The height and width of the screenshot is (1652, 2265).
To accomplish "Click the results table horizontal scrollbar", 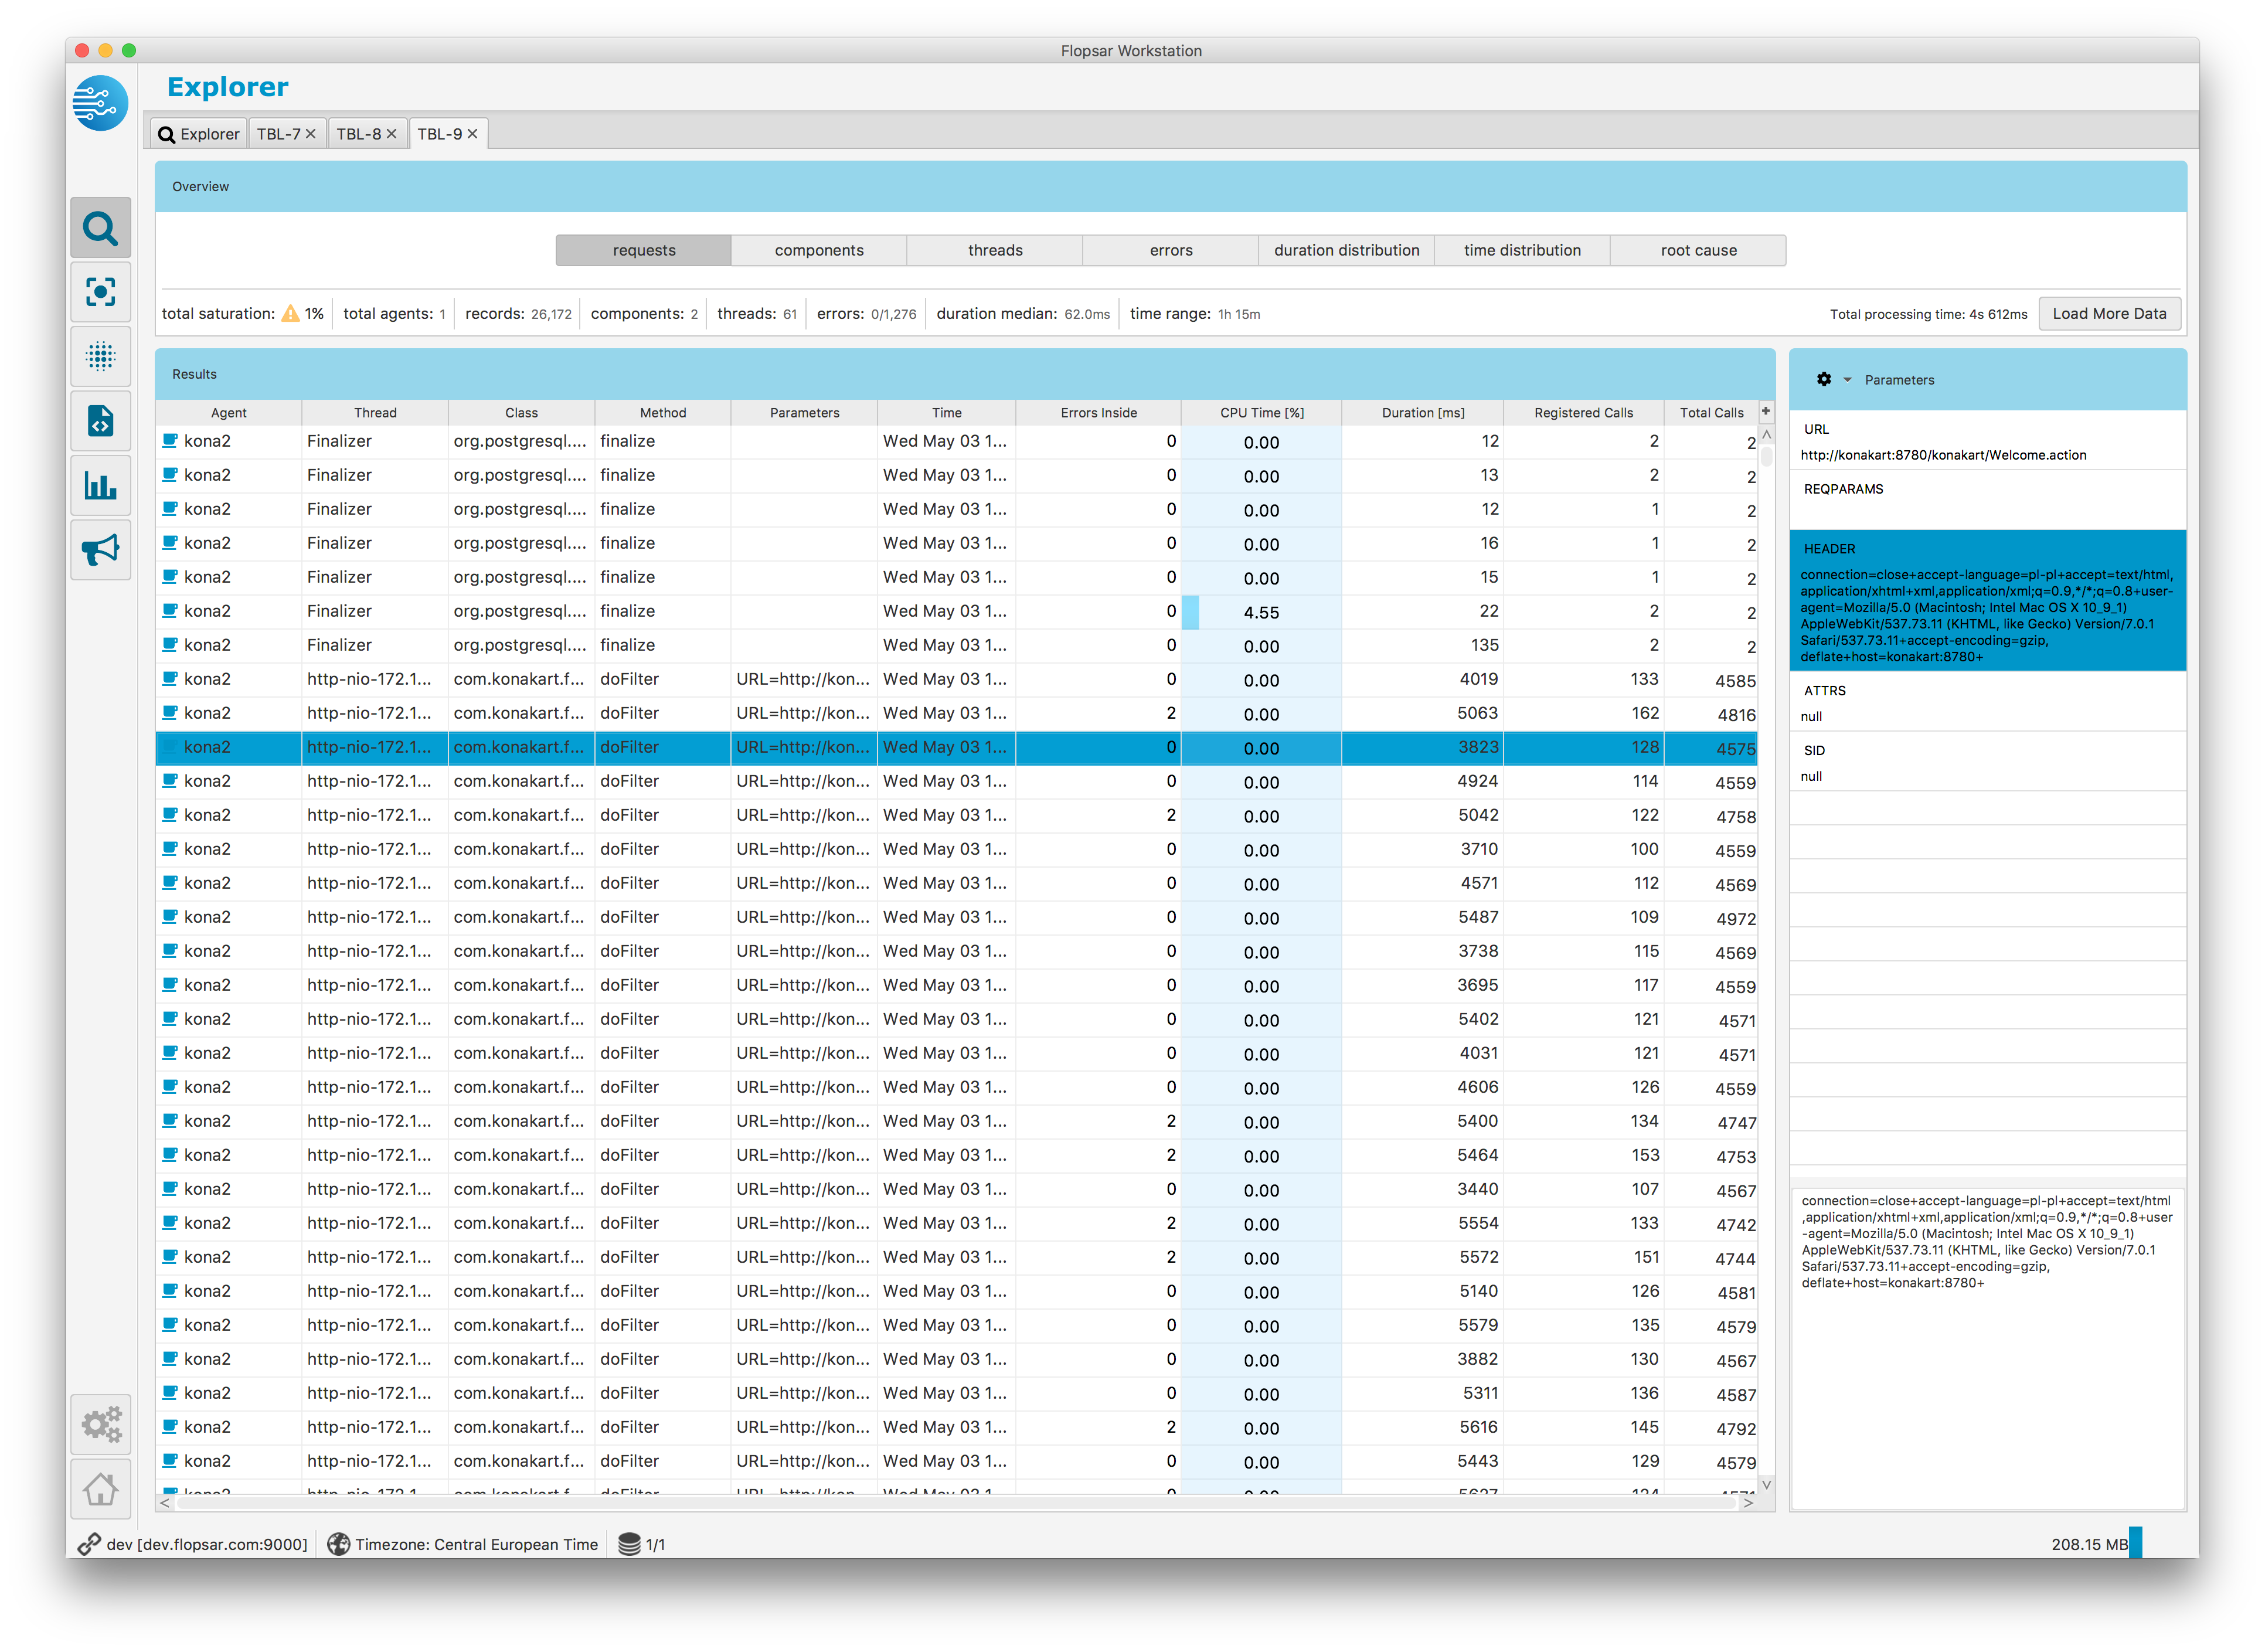I will pos(957,1503).
